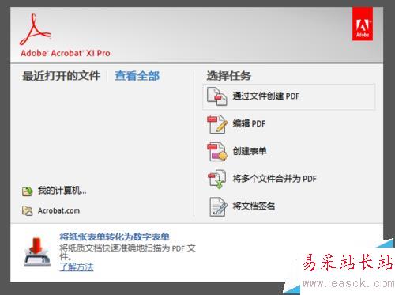Select 通过文件创建 PDF task

point(289,96)
